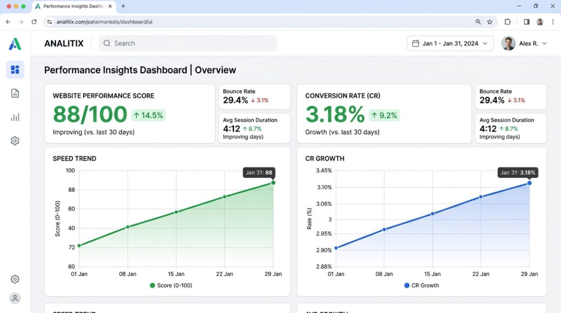This screenshot has height=313, width=561.
Task: Click the bottom gear icon in sidebar
Action: tap(15, 279)
